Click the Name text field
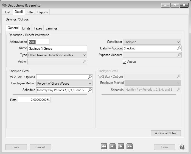 click(57, 49)
